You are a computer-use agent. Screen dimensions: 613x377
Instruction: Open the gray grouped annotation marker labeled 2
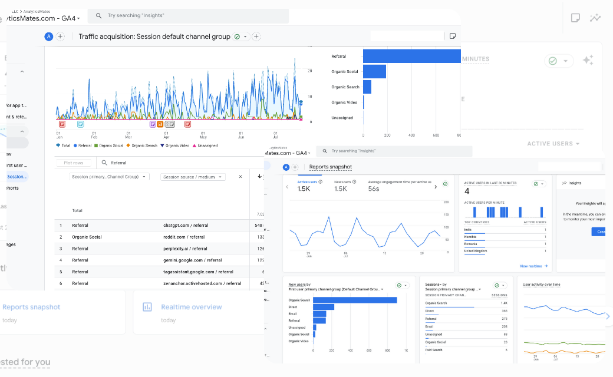(x=170, y=124)
